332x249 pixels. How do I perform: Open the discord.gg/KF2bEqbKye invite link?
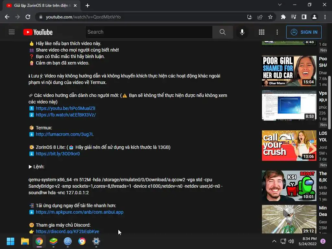click(x=67, y=231)
